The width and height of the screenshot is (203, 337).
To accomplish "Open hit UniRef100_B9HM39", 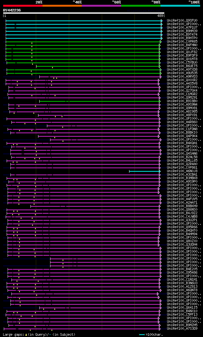I will [182, 31].
